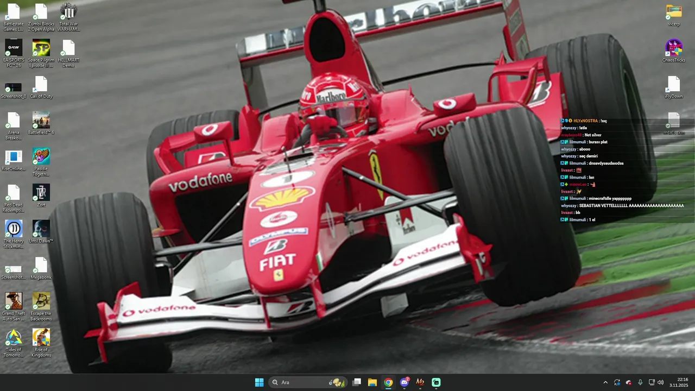Open the Battlestate Games Launcher shortcut
Image resolution: width=695 pixels, height=391 pixels.
point(14,17)
